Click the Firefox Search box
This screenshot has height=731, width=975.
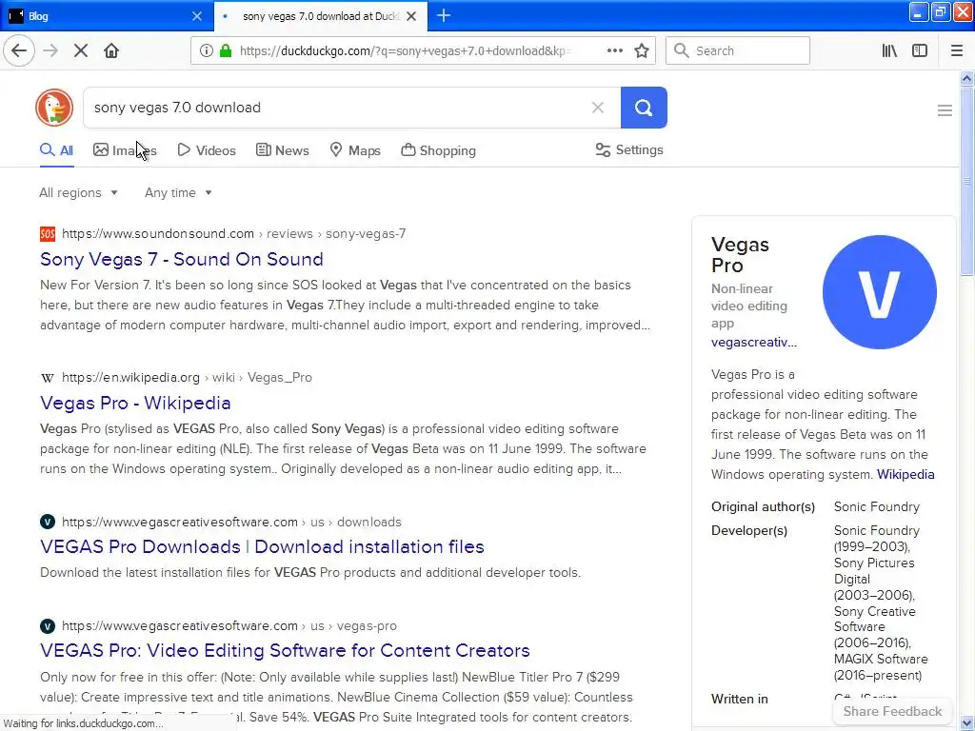[738, 51]
